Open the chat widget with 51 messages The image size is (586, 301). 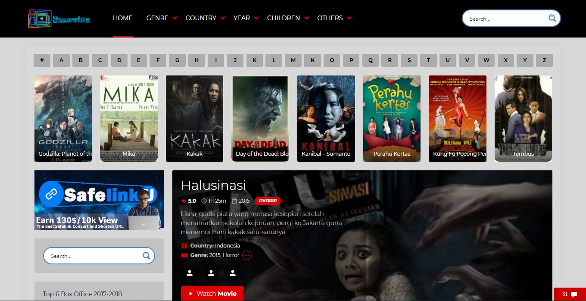[570, 294]
